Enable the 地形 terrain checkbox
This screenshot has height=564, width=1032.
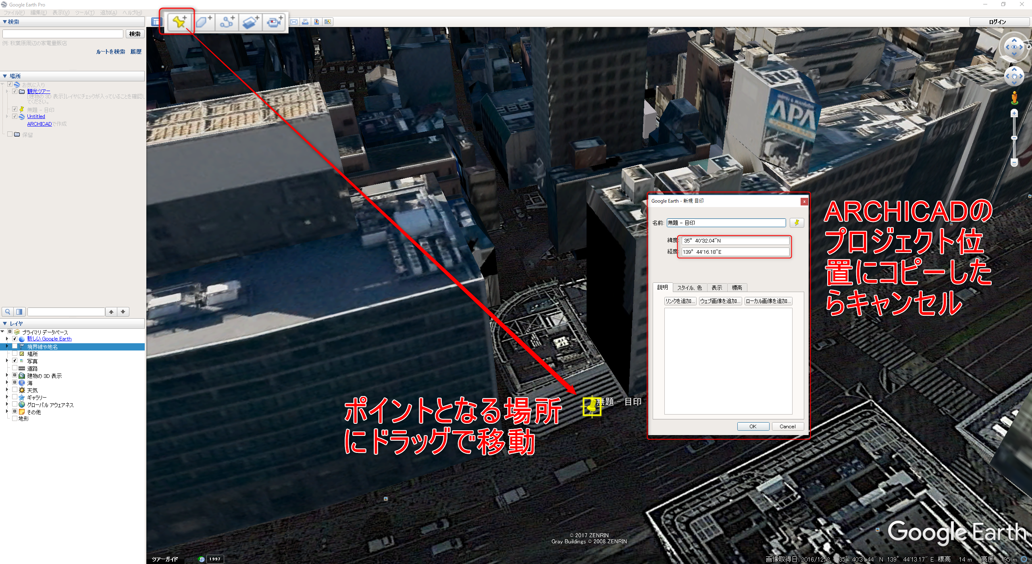coord(15,419)
